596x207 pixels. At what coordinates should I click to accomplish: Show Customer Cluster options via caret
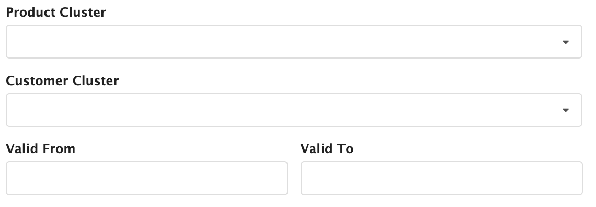[x=566, y=110]
